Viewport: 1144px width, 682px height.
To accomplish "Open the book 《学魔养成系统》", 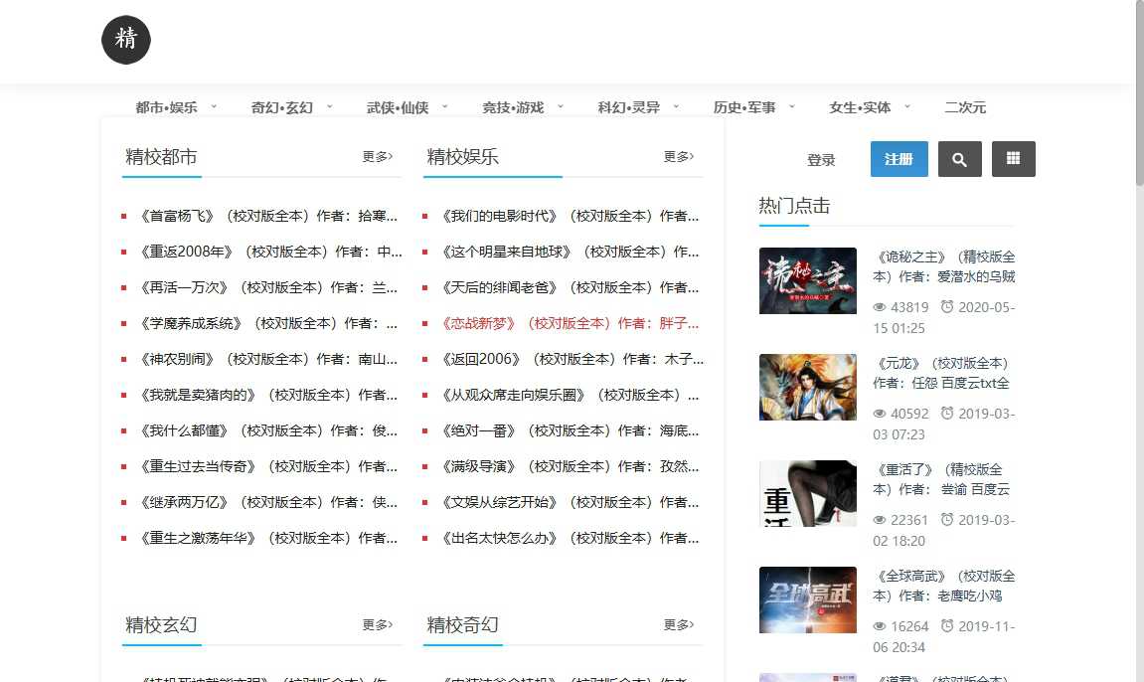I will click(x=268, y=323).
